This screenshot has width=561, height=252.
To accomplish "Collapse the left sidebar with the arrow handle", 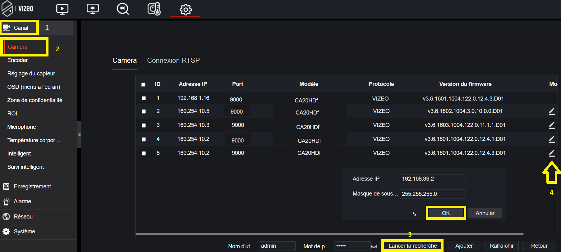I will tap(79, 134).
